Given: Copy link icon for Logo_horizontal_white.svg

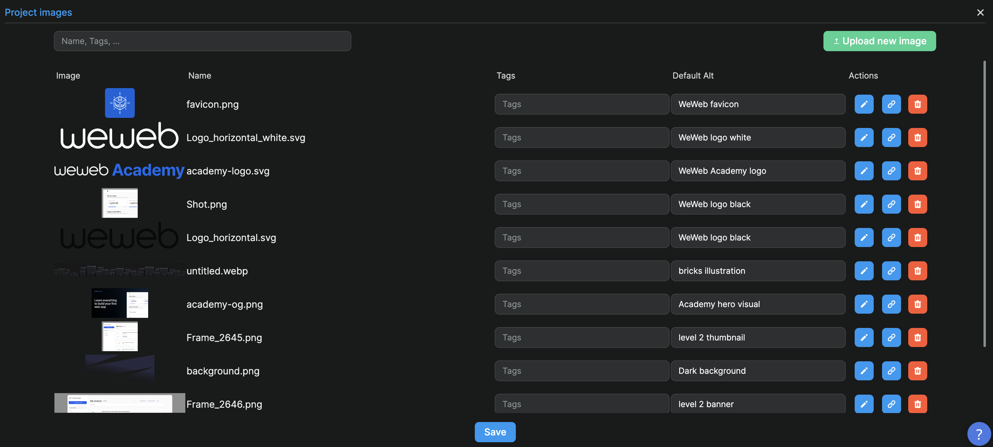Looking at the screenshot, I should tap(891, 138).
